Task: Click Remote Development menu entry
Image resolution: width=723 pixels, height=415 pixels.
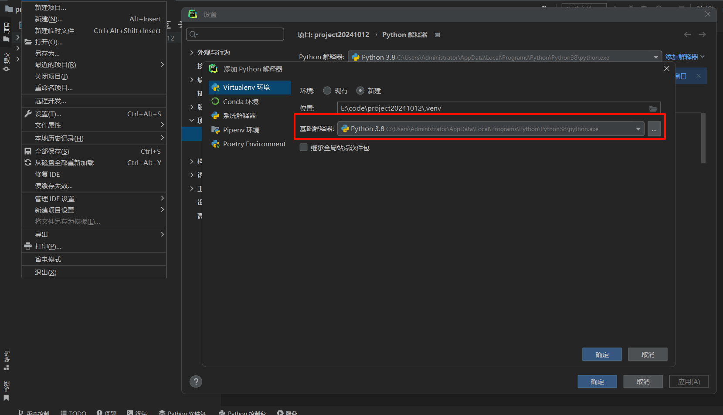Action: pyautogui.click(x=94, y=101)
